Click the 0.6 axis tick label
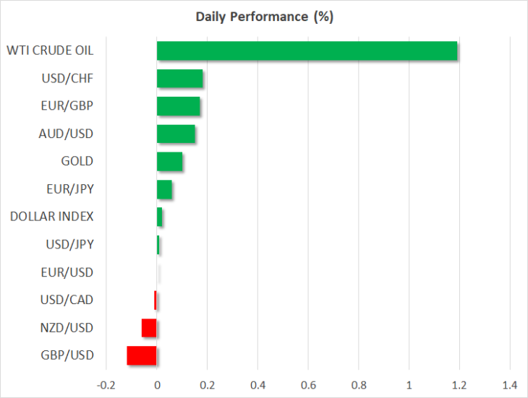528x398 pixels. [x=308, y=385]
